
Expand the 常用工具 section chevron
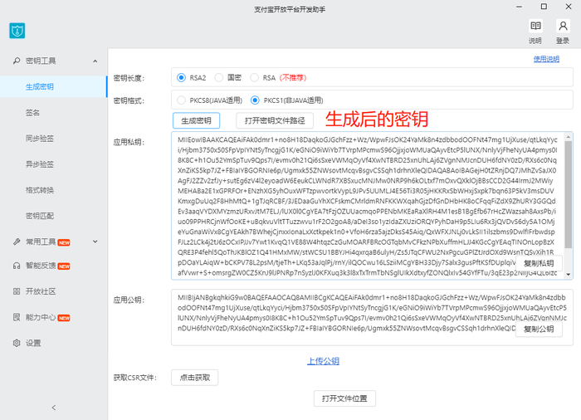tap(95, 242)
